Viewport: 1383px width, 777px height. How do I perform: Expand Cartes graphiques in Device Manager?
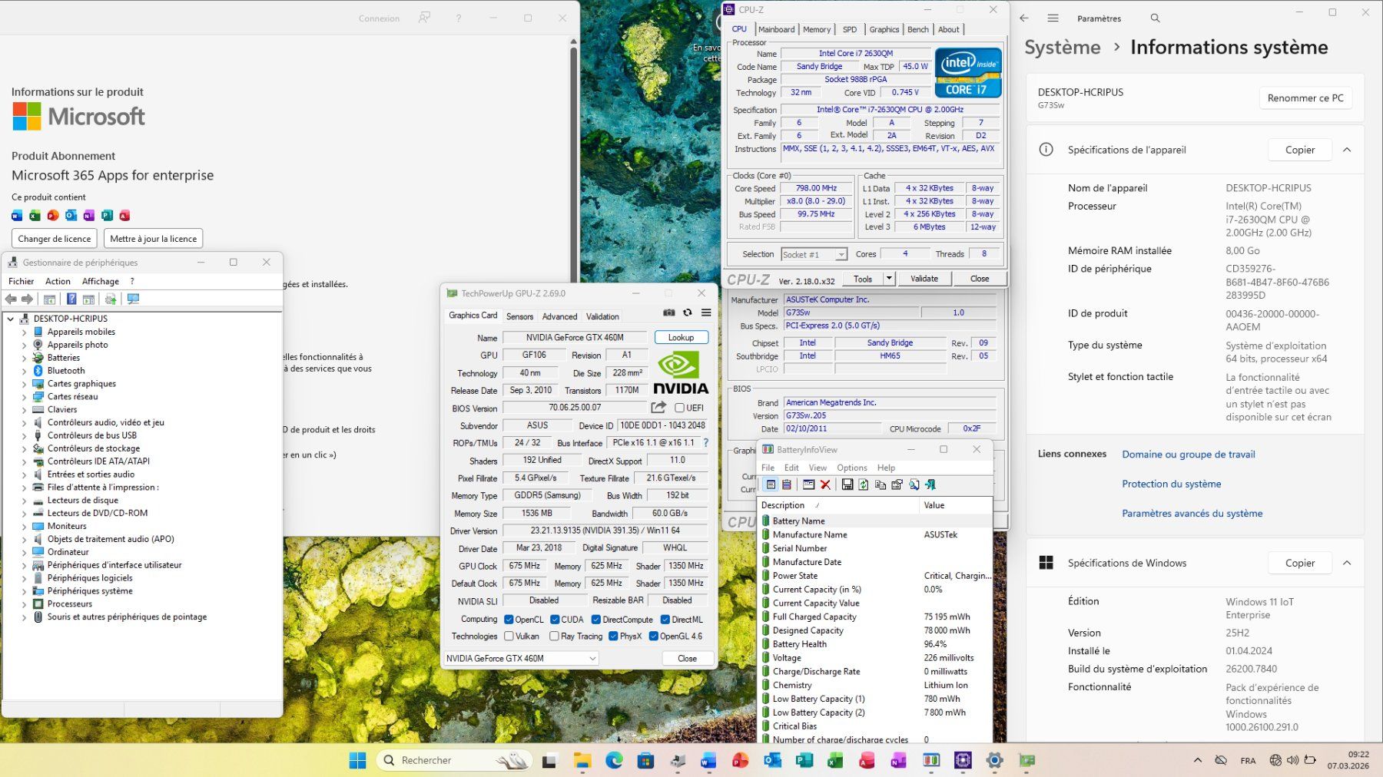(x=24, y=384)
